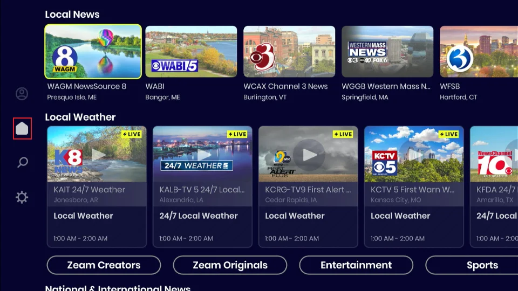Open the settings gear icon
The image size is (518, 291).
[x=22, y=197]
